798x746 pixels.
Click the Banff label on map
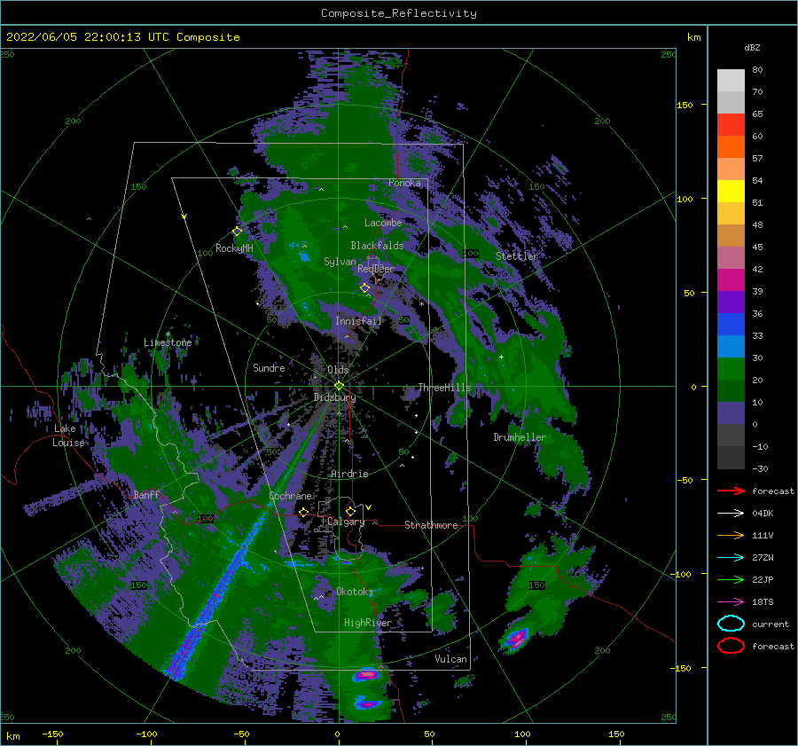pyautogui.click(x=146, y=494)
